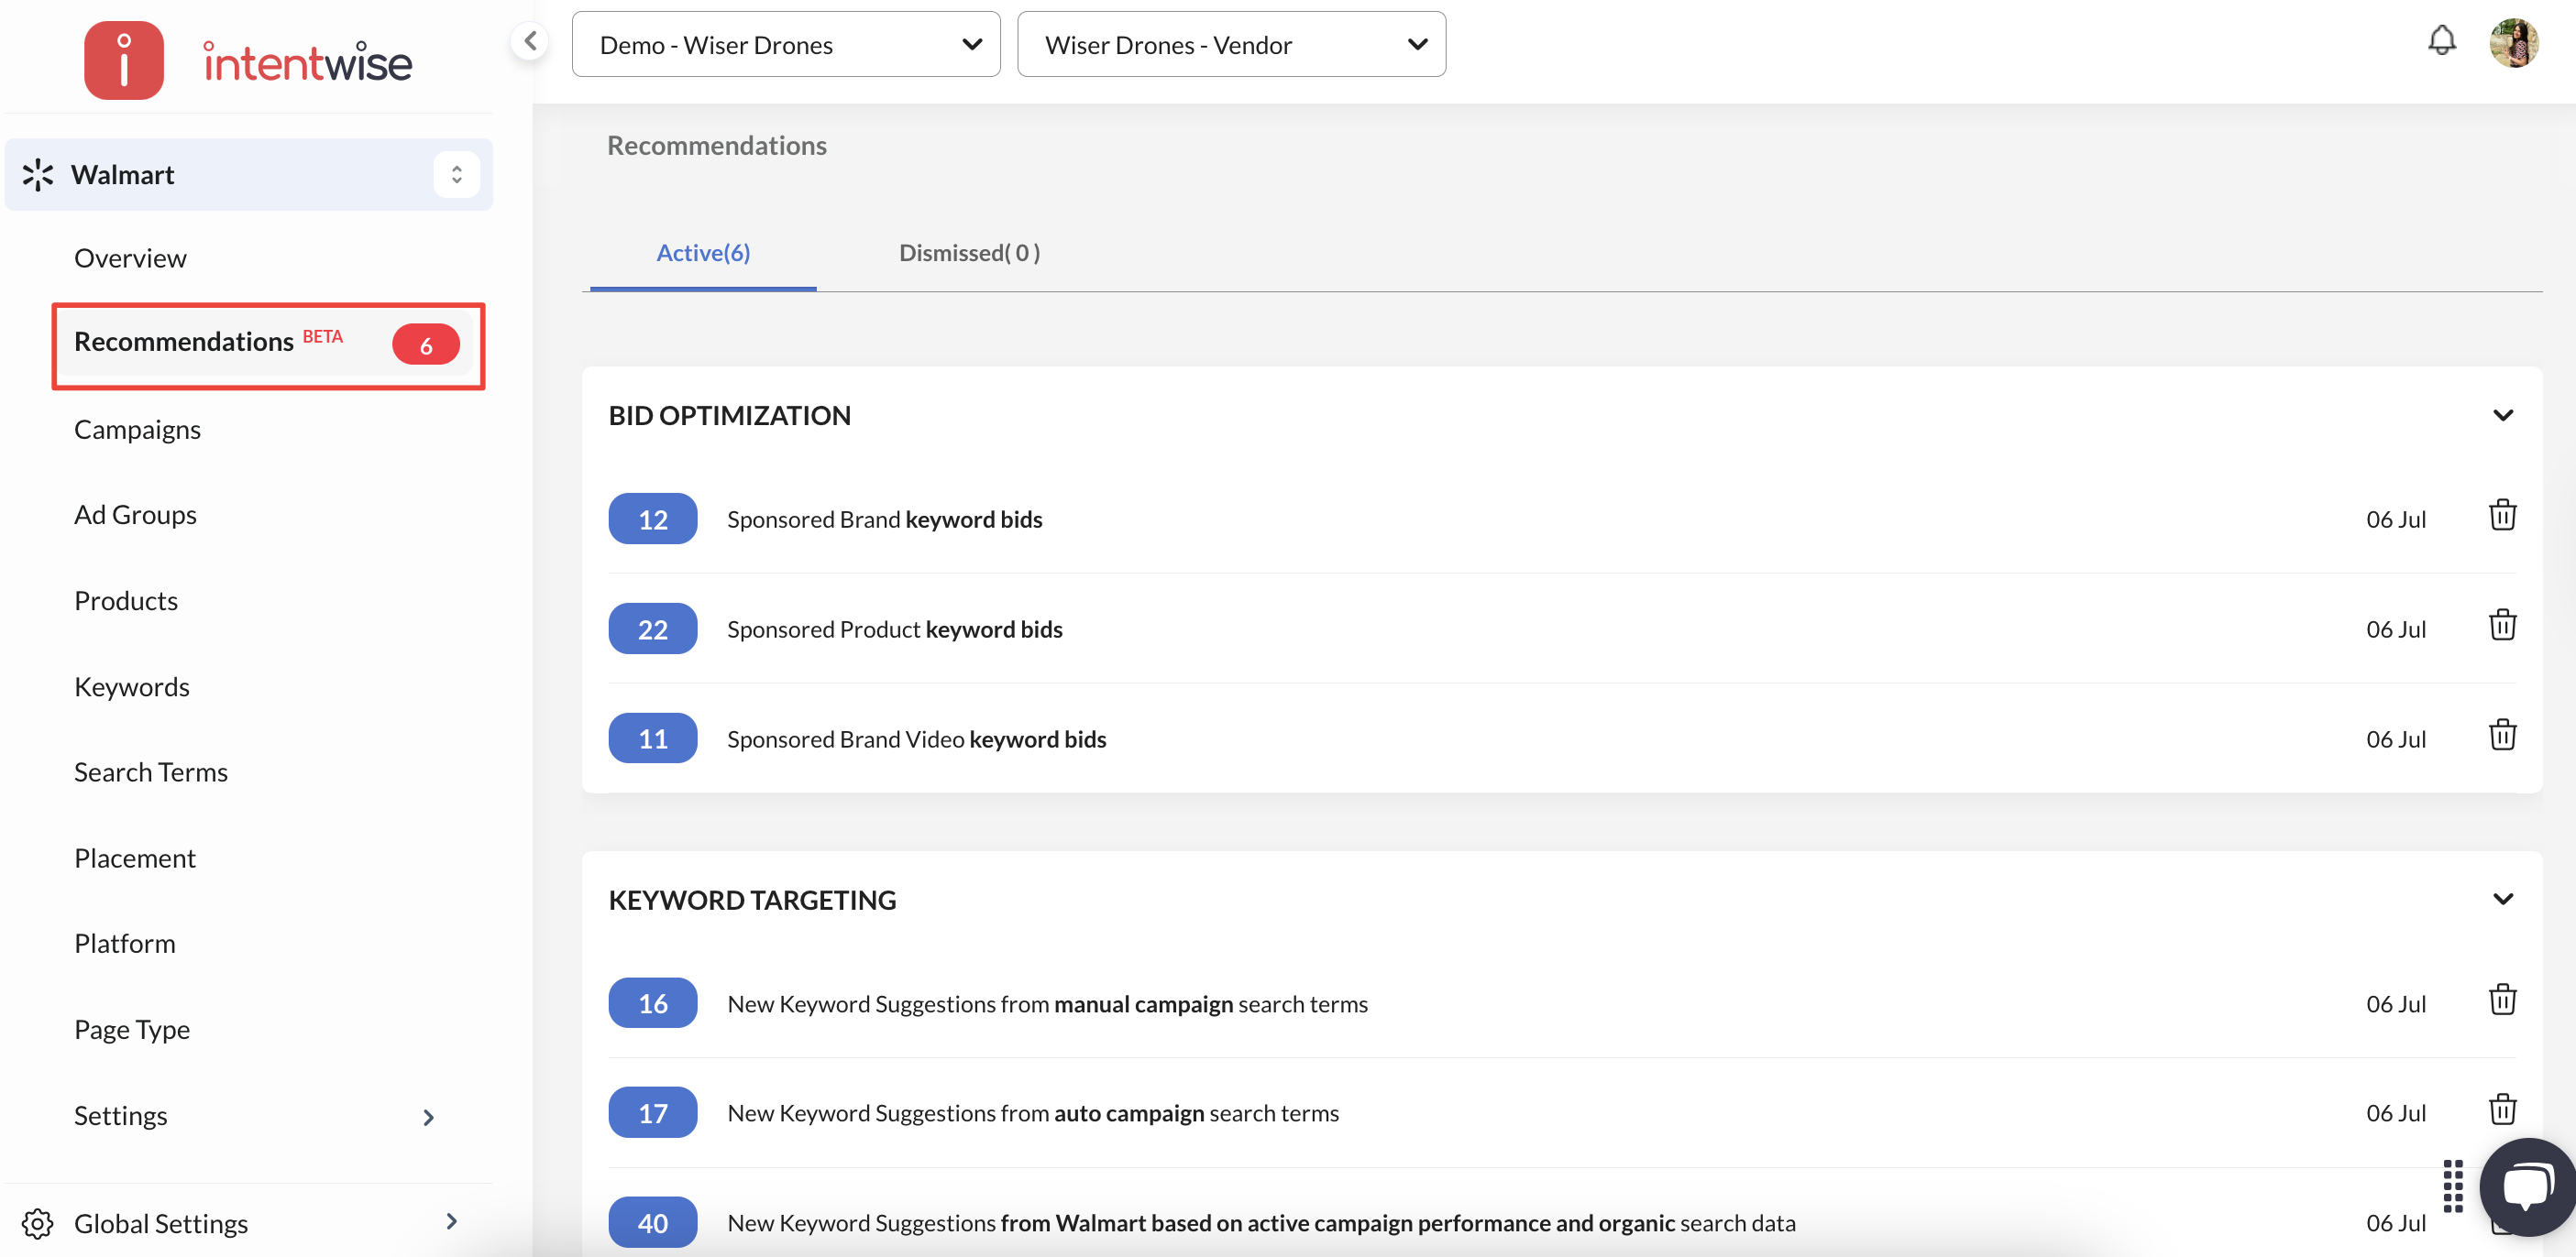Click Sponsored Product keyword bids text
This screenshot has height=1257, width=2576.
[894, 628]
